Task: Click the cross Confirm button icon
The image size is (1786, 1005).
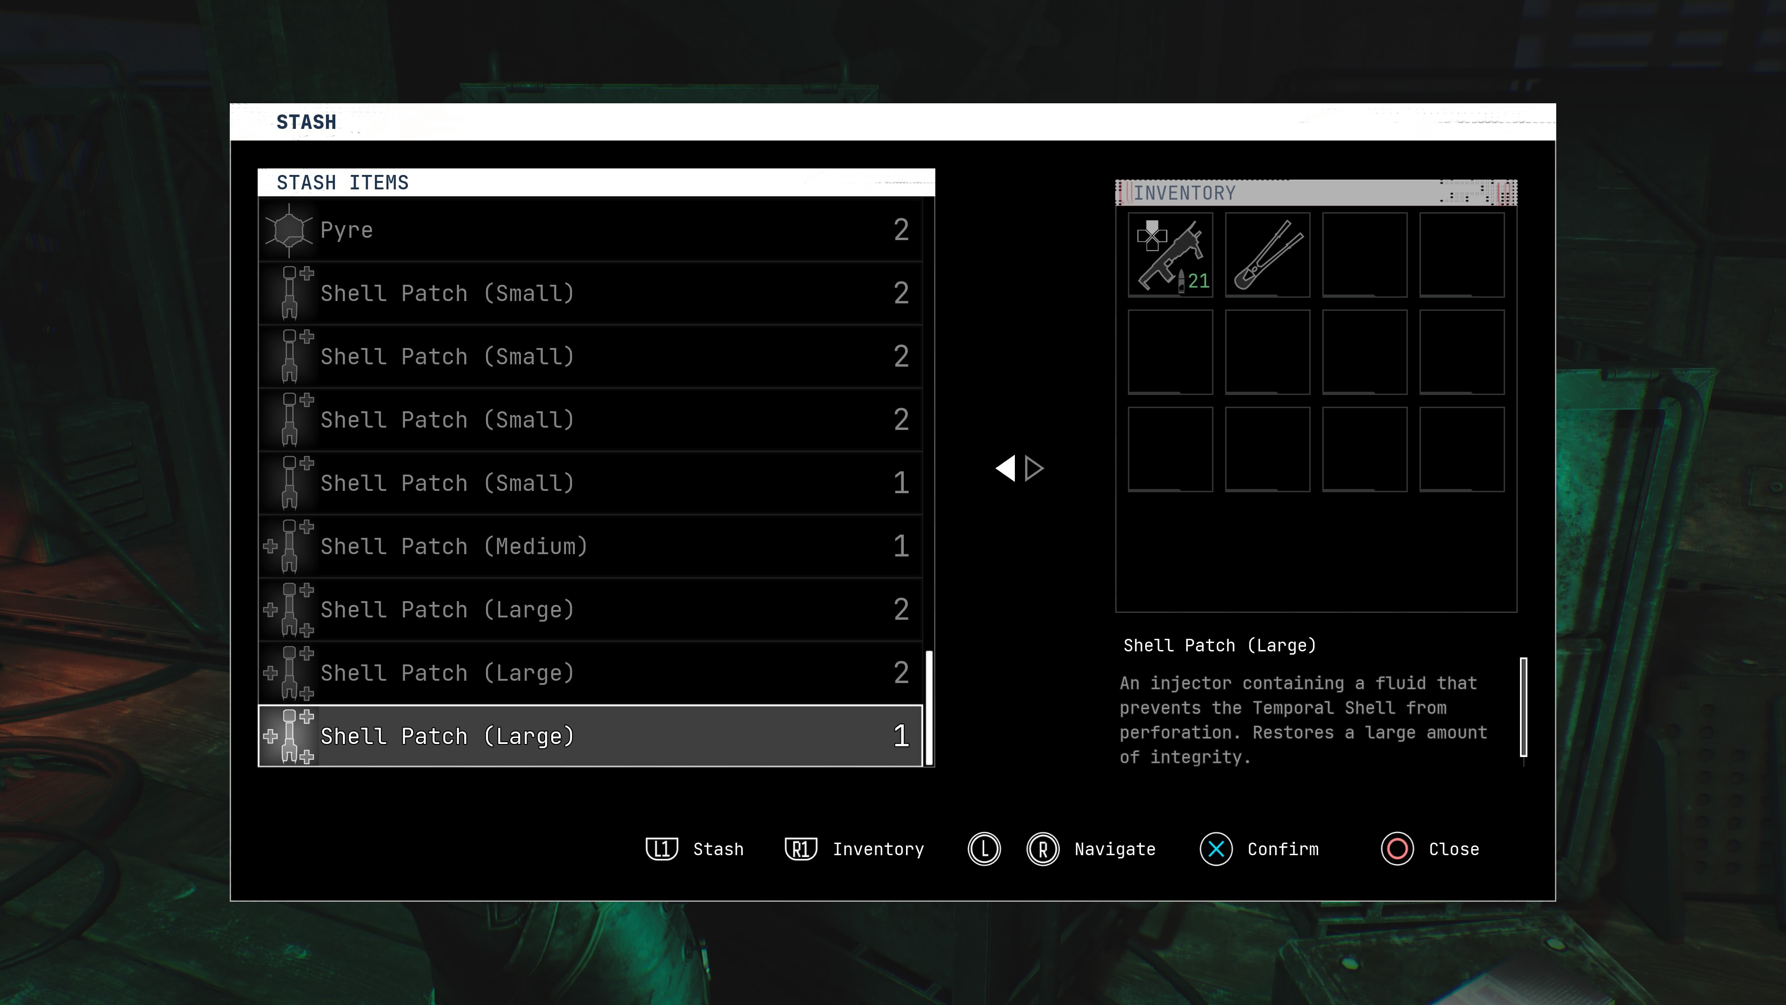Action: click(1215, 849)
